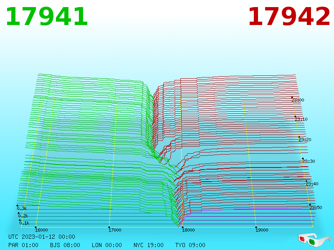The height and width of the screenshot is (250, 334).
Task: Click the 0.2k volume axis label
Action: 23,216
